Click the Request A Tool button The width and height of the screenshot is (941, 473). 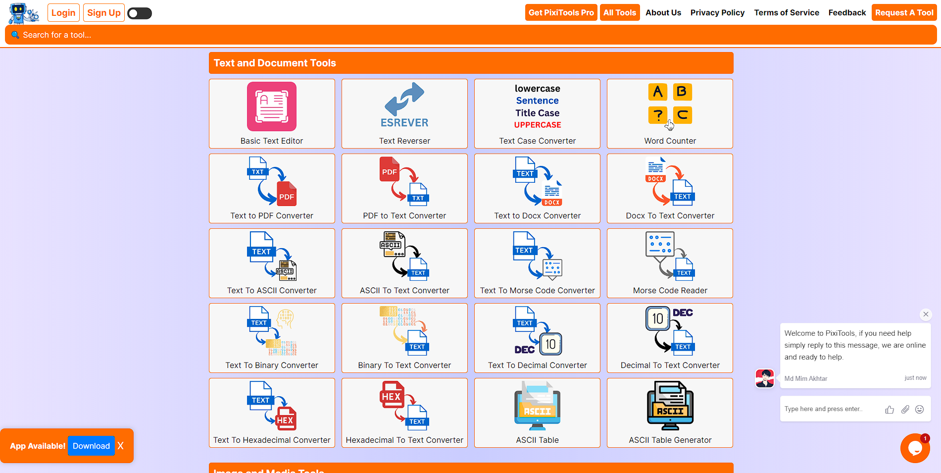(x=904, y=13)
